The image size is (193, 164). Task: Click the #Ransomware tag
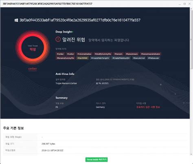point(132,54)
